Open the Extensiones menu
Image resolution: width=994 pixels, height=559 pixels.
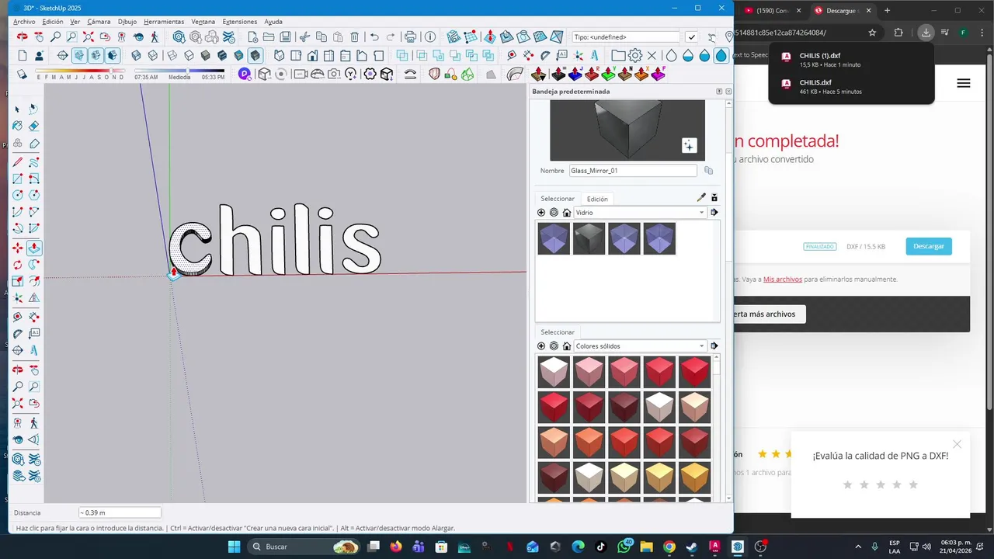tap(240, 22)
